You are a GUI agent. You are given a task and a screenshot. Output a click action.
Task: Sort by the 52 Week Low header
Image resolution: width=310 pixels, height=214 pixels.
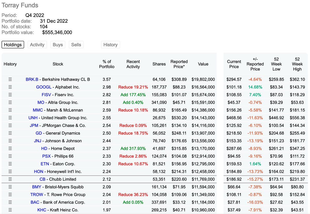[x=276, y=64]
